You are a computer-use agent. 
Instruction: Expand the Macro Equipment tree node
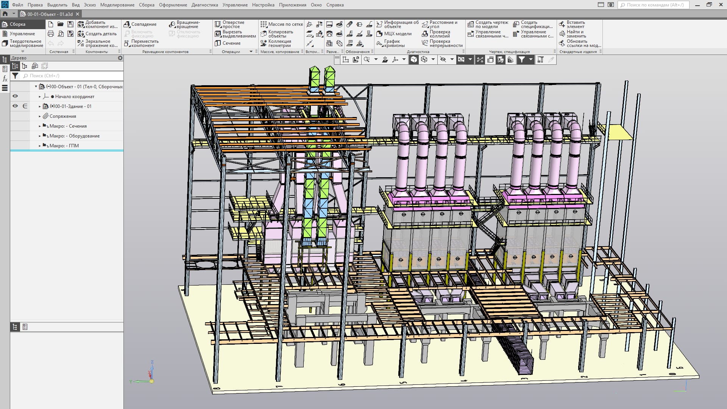point(40,136)
